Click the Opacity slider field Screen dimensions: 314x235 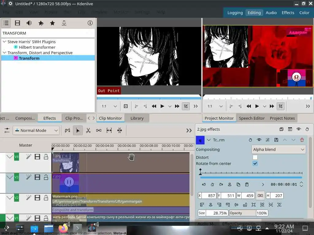[x=248, y=213]
